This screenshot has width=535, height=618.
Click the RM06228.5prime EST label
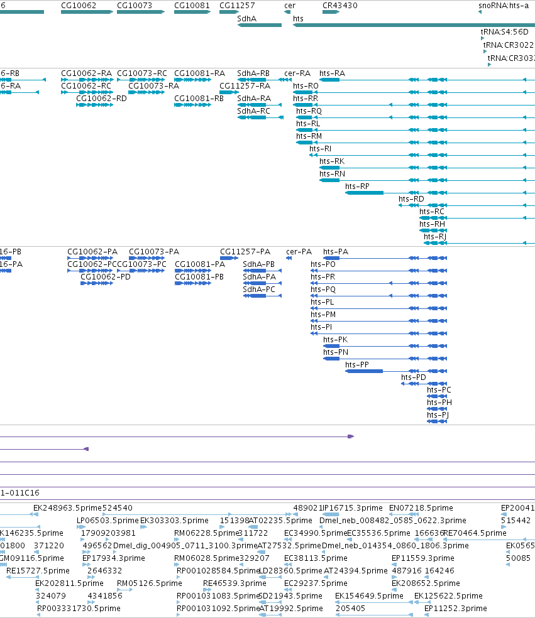[x=207, y=533]
